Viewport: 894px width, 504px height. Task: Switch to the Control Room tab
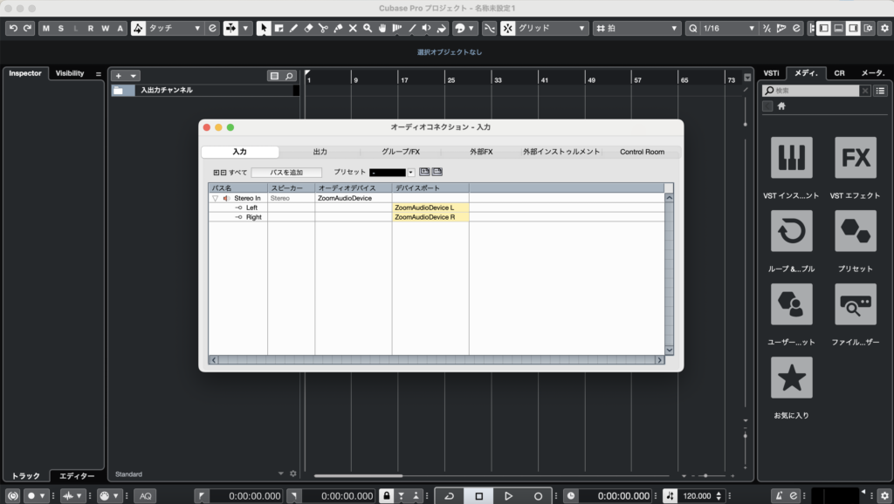click(x=642, y=152)
